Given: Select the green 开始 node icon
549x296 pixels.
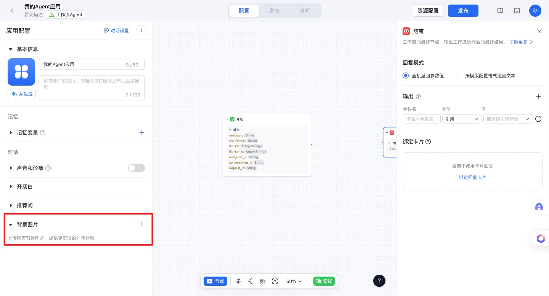Looking at the screenshot, I should [232, 119].
